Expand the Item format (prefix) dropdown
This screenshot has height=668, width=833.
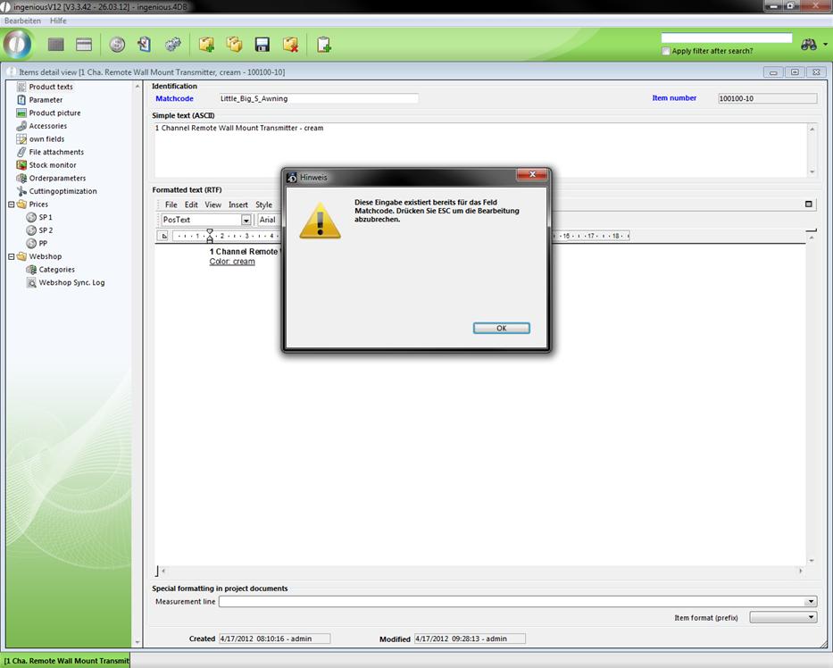811,617
